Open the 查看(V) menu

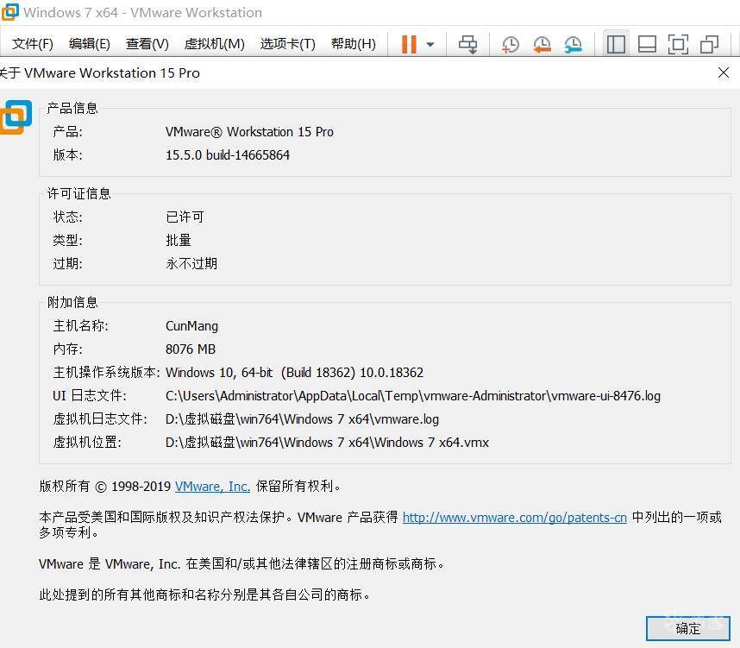[147, 44]
